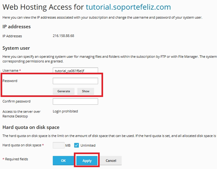
Task: Click the IP addresses section heading
Action: [16, 27]
